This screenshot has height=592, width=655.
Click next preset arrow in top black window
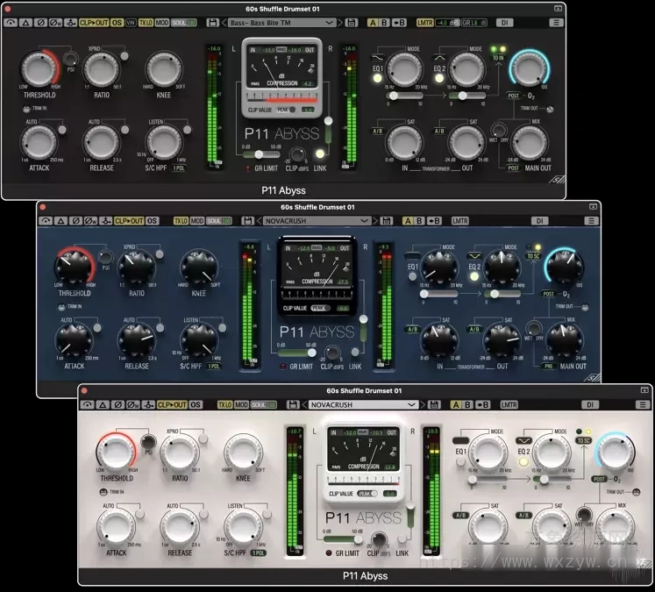[340, 23]
